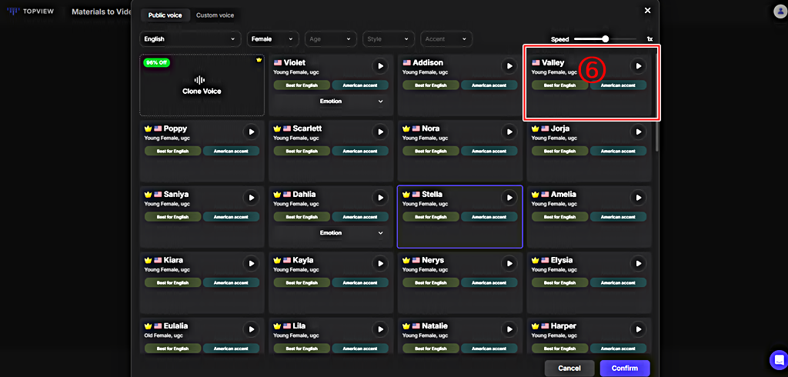Viewport: 788px width, 377px height.
Task: Select the Valley voice card
Action: [x=589, y=85]
